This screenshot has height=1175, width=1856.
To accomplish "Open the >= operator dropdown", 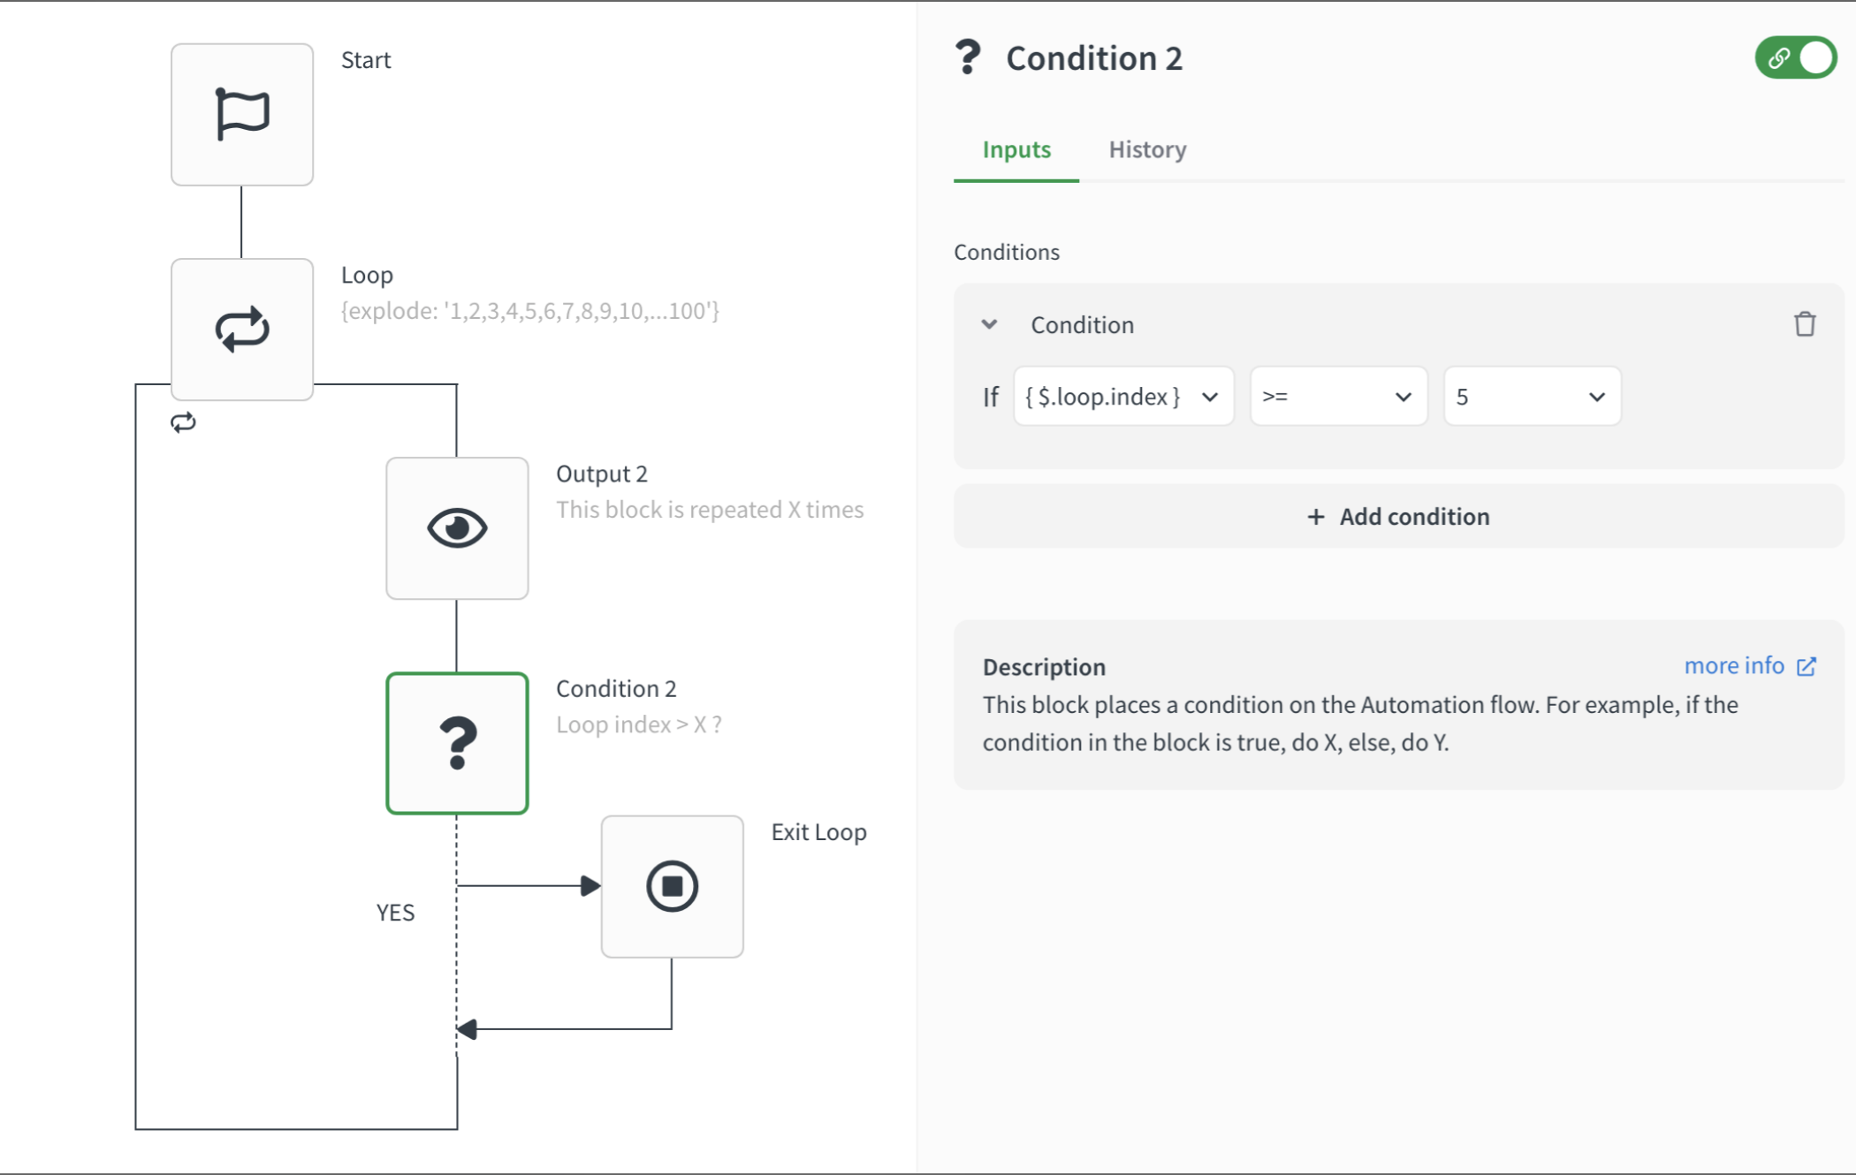I will click(x=1337, y=397).
